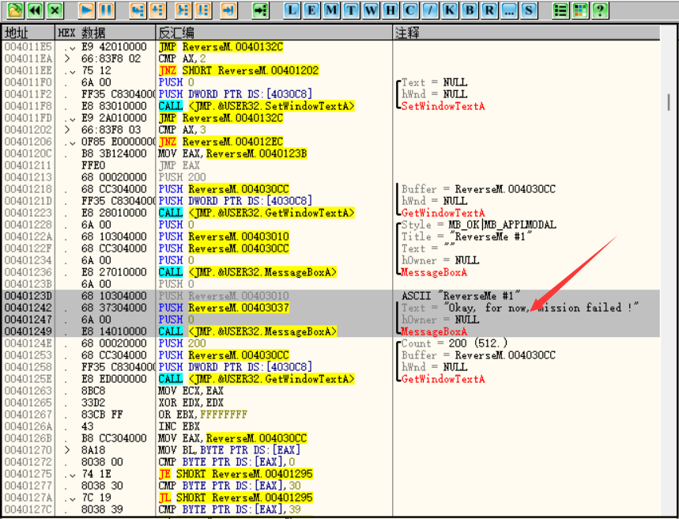Open the Memory map with M button
Image resolution: width=679 pixels, height=519 pixels.
(331, 10)
